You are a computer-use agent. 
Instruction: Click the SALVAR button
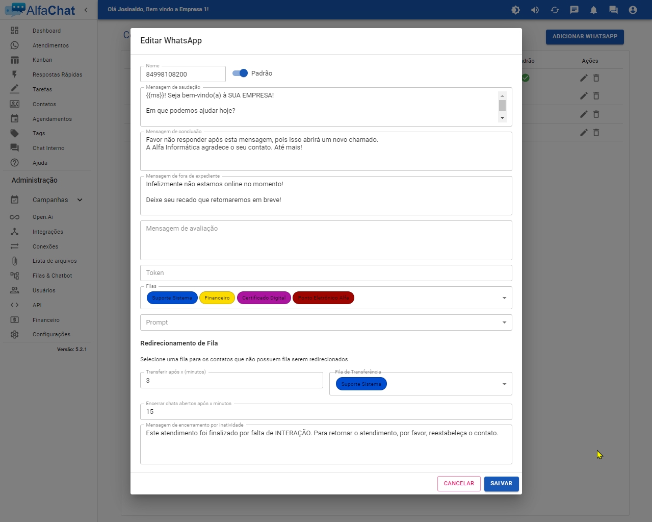click(501, 483)
